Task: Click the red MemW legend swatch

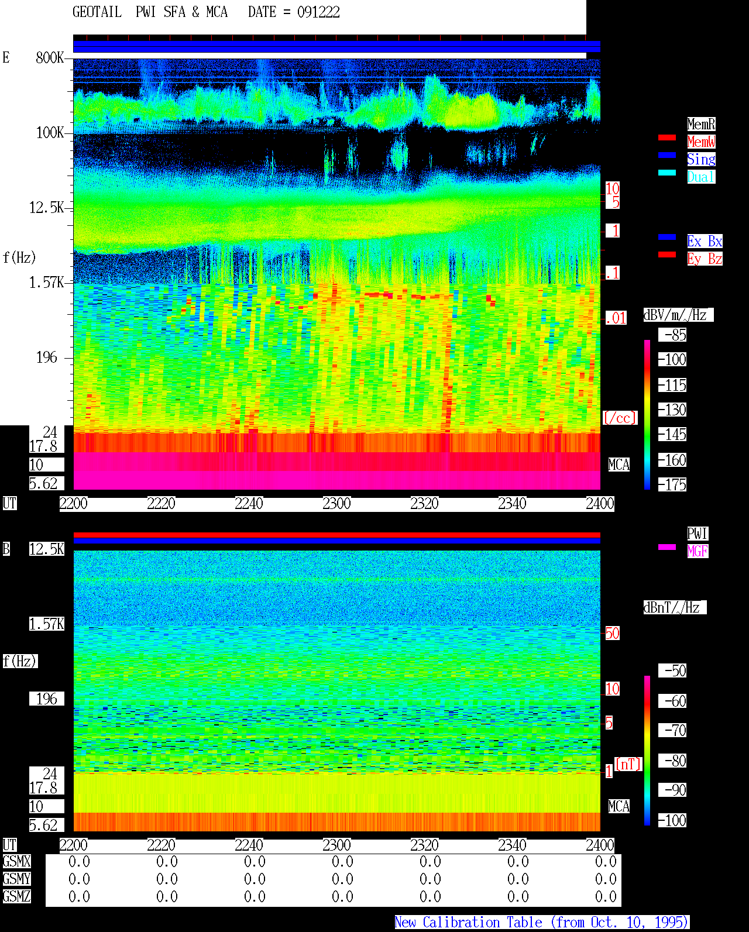Action: click(667, 137)
